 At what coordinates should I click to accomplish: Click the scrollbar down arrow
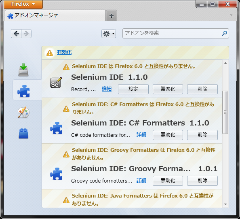(225, 204)
